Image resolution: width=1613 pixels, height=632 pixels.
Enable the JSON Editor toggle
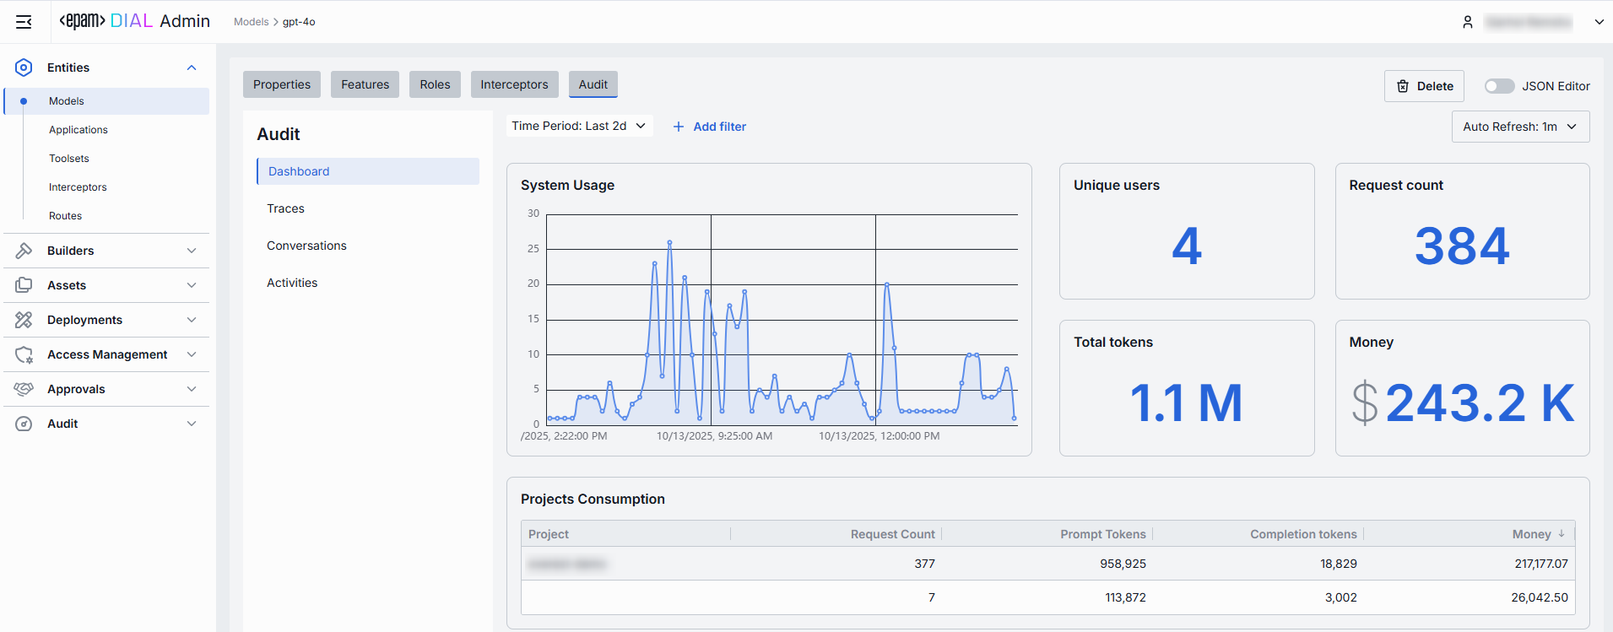1499,86
